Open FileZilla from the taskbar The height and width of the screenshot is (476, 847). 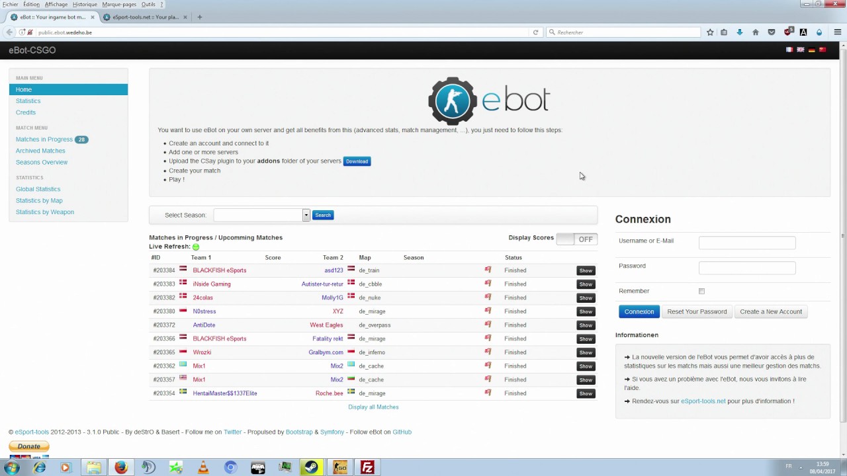[x=367, y=467]
